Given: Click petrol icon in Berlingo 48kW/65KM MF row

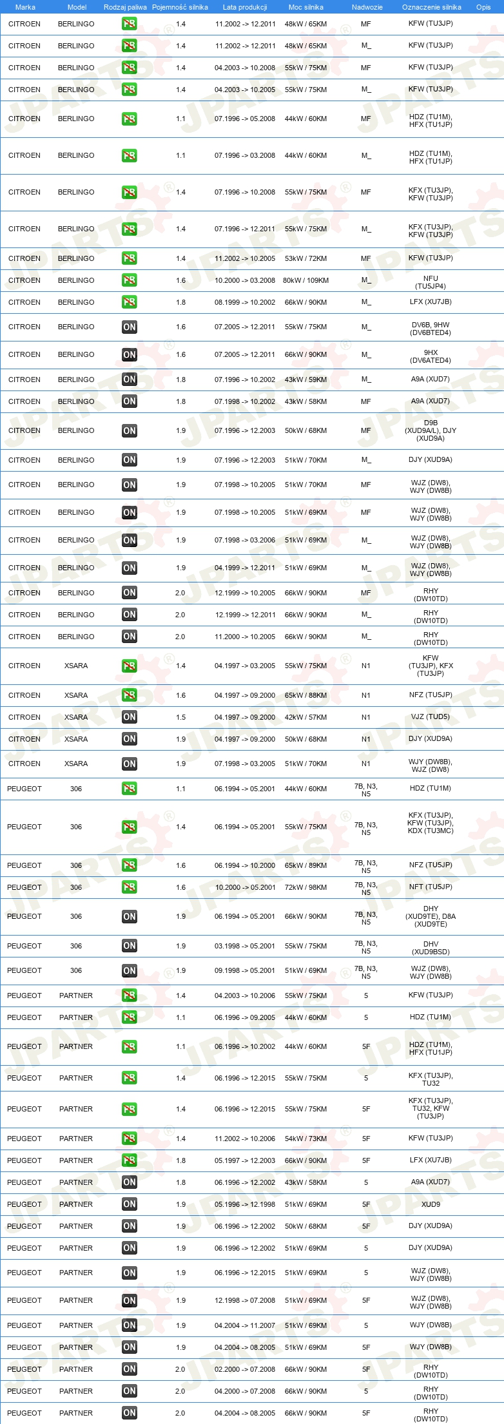Looking at the screenshot, I should [130, 24].
